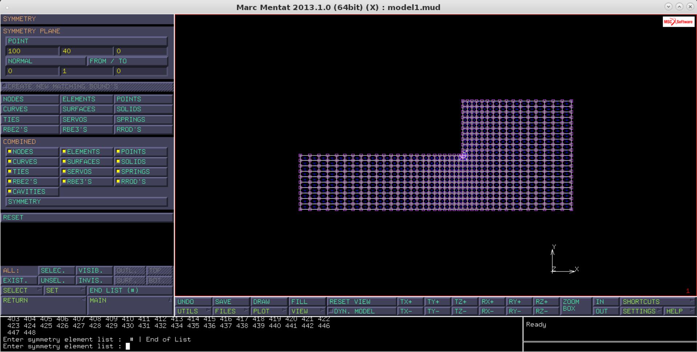Viewport: 697px width, 352px height.
Task: Rotate view with RZ+
Action: click(546, 302)
